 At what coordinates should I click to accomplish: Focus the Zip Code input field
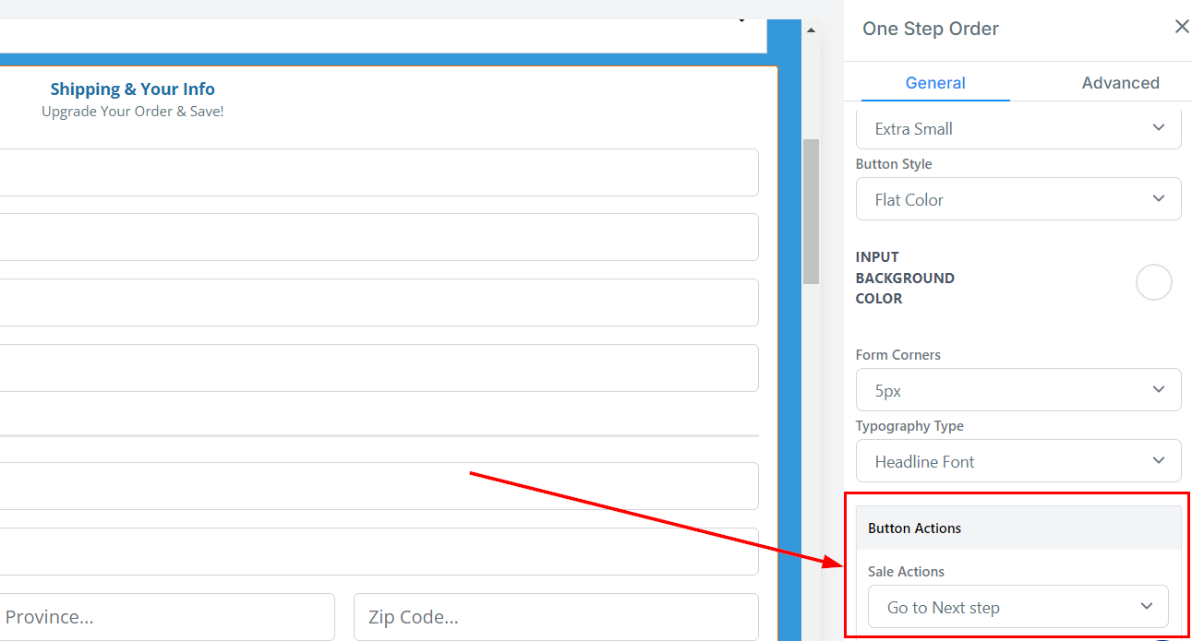(555, 617)
